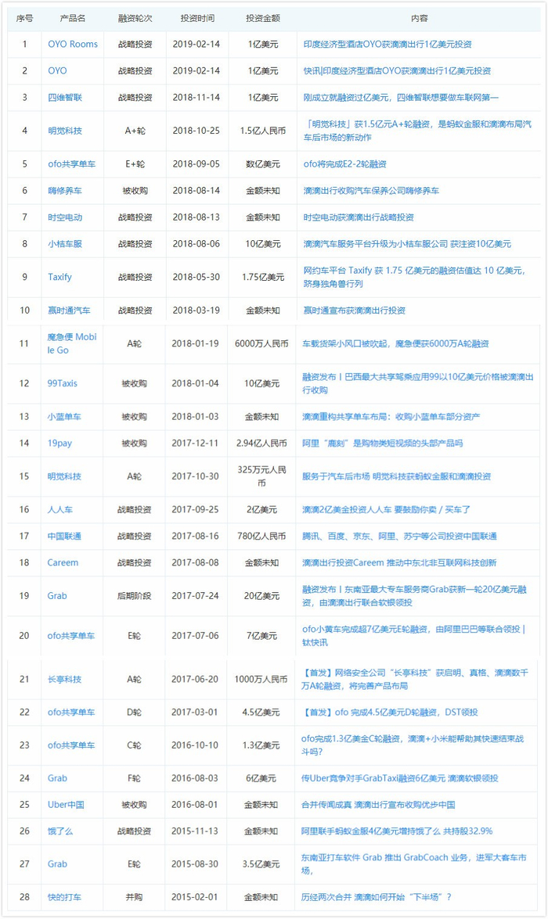Select the date 2016-08-01
The height and width of the screenshot is (919, 548).
pos(195,805)
